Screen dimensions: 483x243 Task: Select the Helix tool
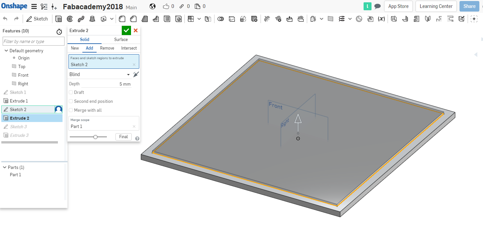(x=342, y=19)
